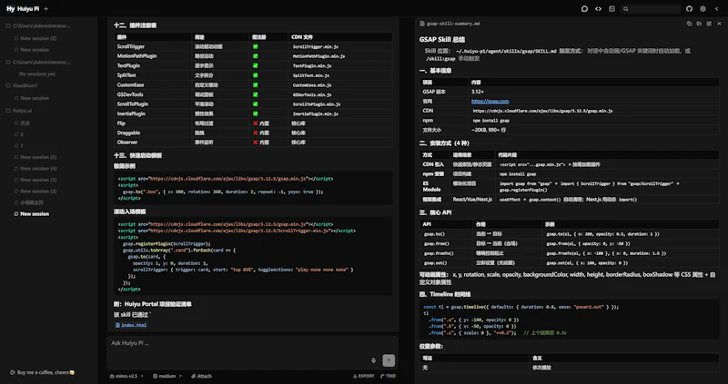Click the microphone voice input icon
Viewport: 728px width, 384px height.
pos(373,360)
